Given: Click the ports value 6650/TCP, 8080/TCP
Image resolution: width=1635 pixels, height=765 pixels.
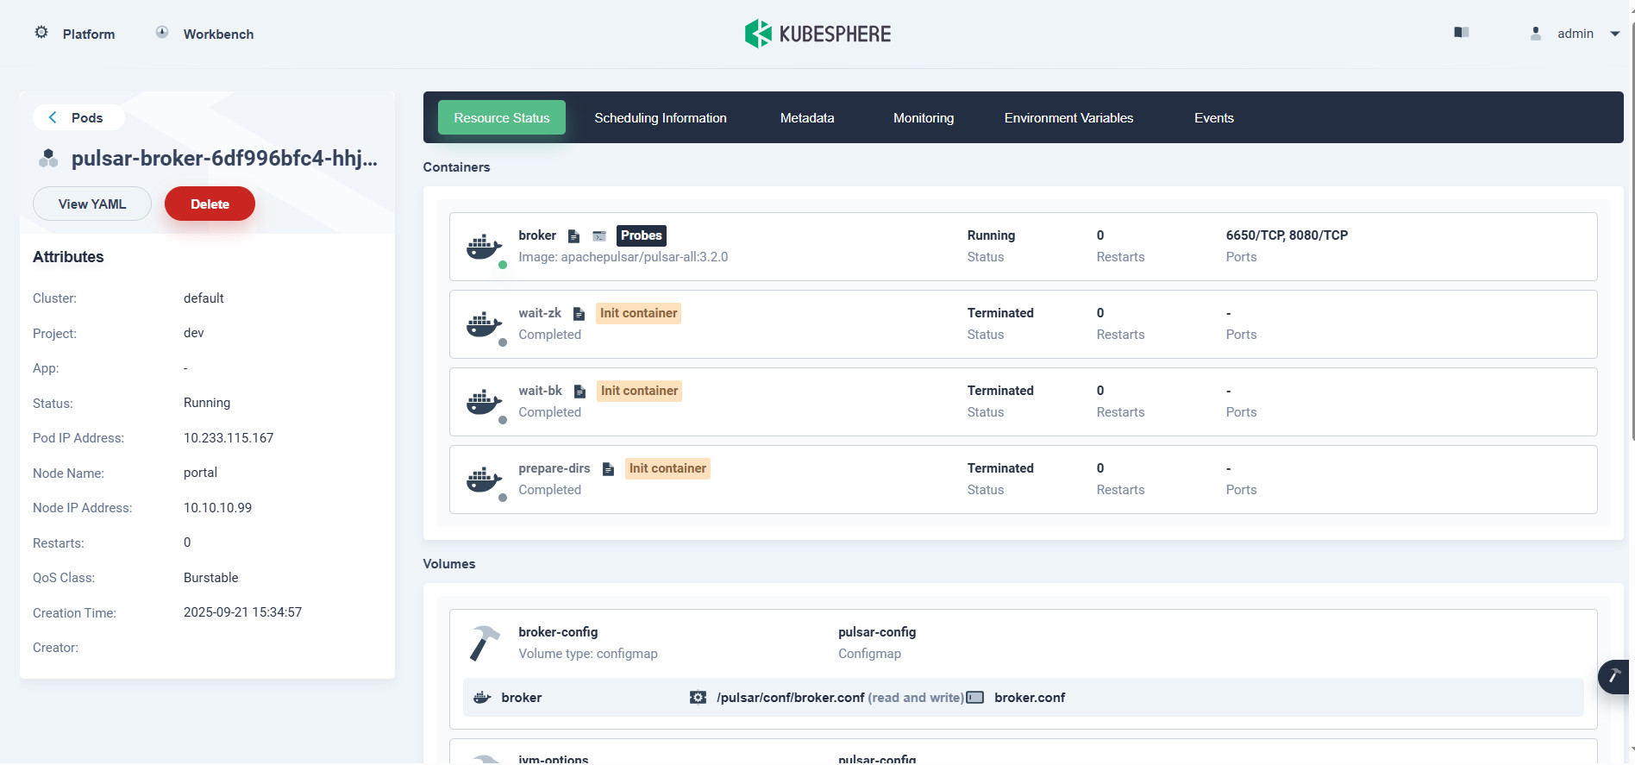Looking at the screenshot, I should click(x=1287, y=235).
